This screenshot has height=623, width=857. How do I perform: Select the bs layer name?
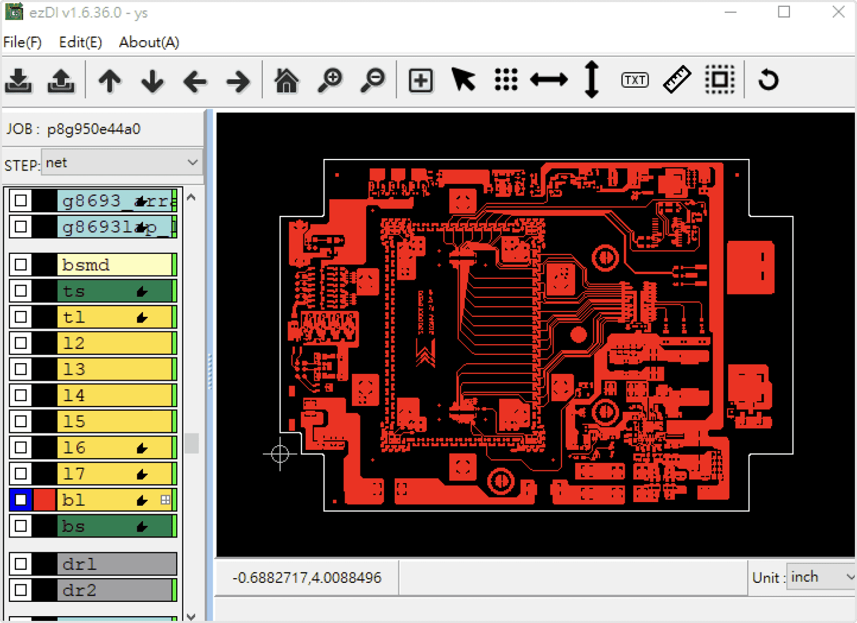73,526
